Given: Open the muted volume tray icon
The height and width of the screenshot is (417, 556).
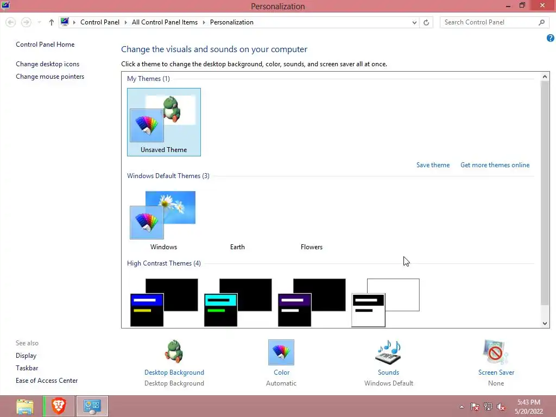Looking at the screenshot, I should [x=501, y=407].
